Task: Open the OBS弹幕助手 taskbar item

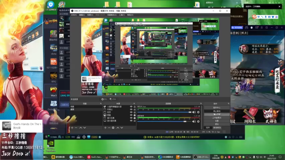Action: [x=166, y=157]
